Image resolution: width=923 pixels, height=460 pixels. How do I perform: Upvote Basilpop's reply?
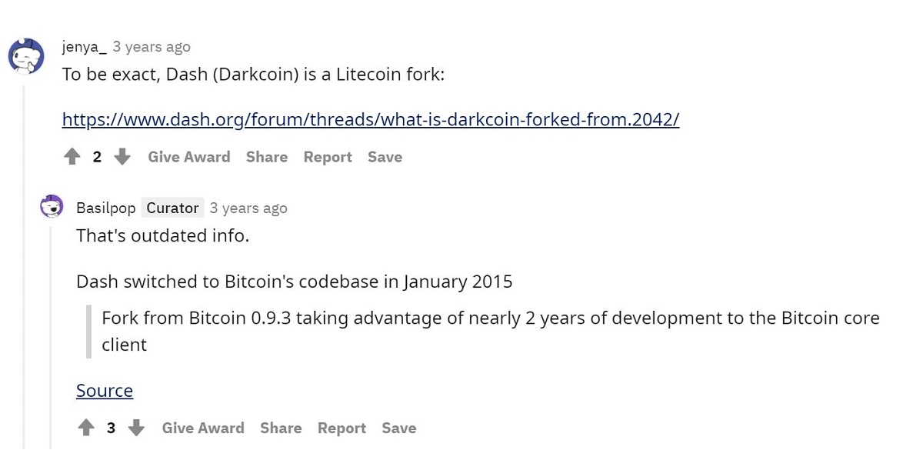(x=86, y=428)
